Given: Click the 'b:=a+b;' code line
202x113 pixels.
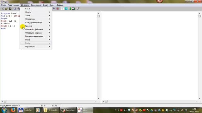Looking at the screenshot, I should point(5,24).
